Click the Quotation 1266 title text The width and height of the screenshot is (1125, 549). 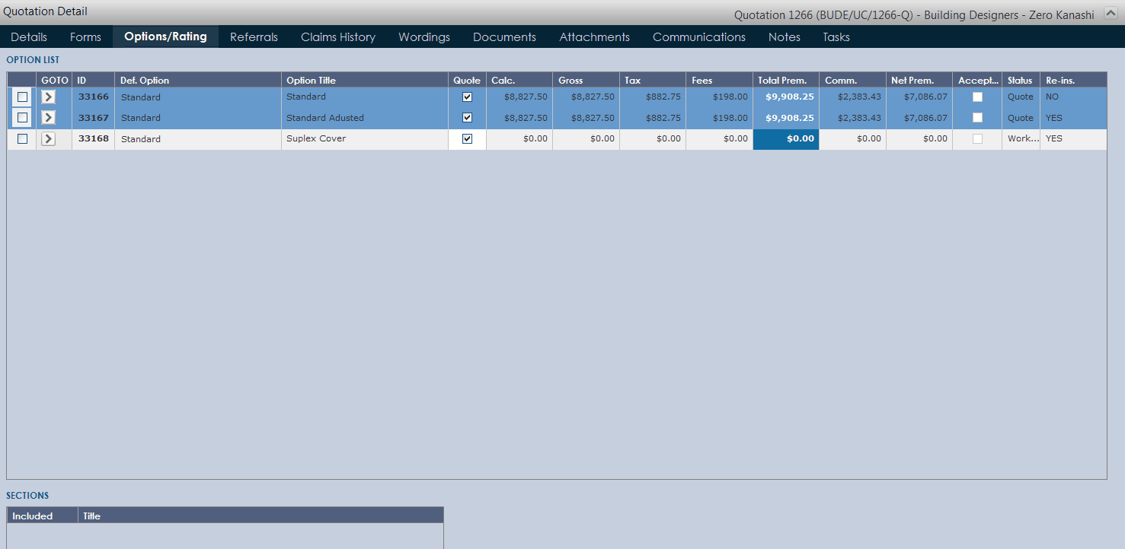[914, 14]
